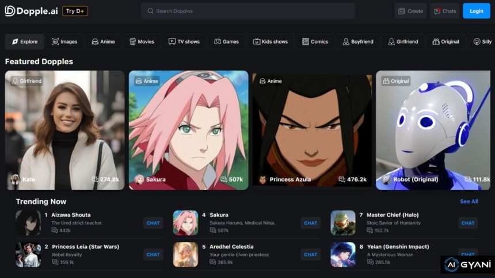Click 159.1k chats under Princess Leia
This screenshot has width=495, height=278.
(63, 262)
